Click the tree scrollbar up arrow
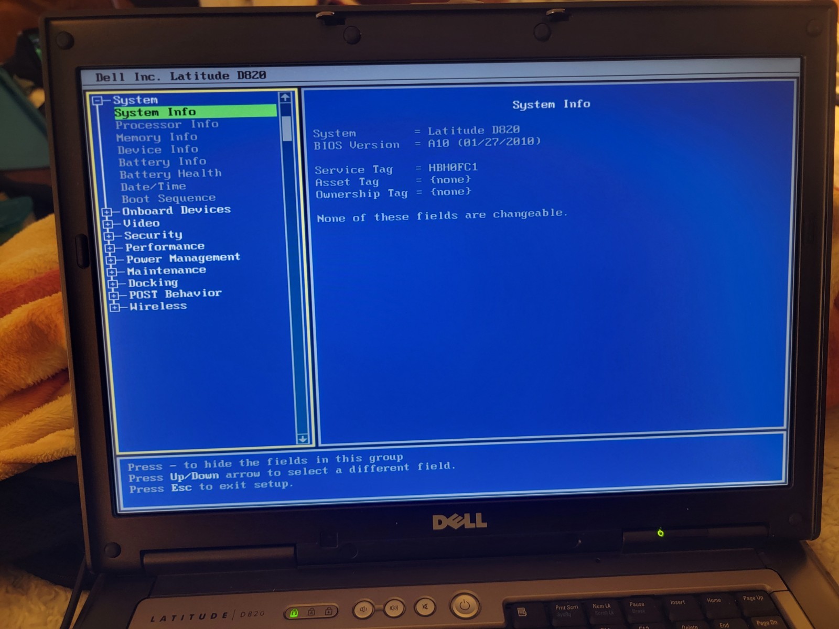Viewport: 839px width, 629px height. (285, 97)
